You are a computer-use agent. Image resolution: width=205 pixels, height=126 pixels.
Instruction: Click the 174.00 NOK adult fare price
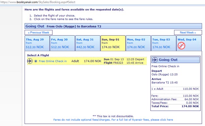[x=92, y=61]
